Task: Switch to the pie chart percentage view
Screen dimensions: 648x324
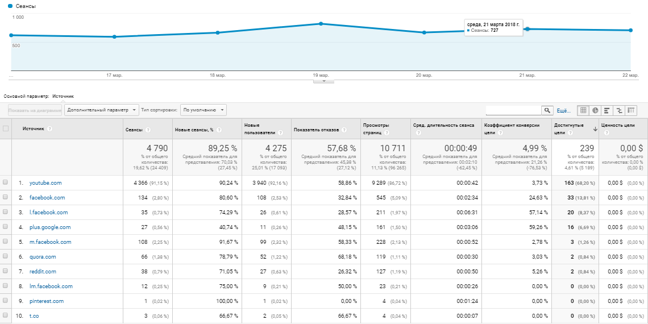Action: pos(595,110)
